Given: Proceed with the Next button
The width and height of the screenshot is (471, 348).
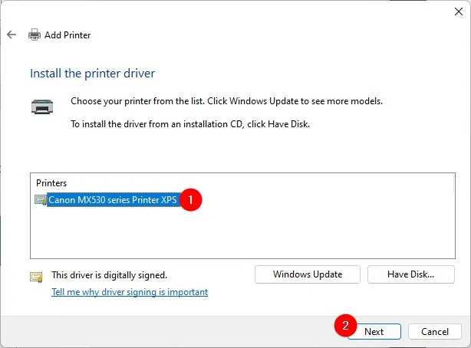Looking at the screenshot, I should click(374, 331).
